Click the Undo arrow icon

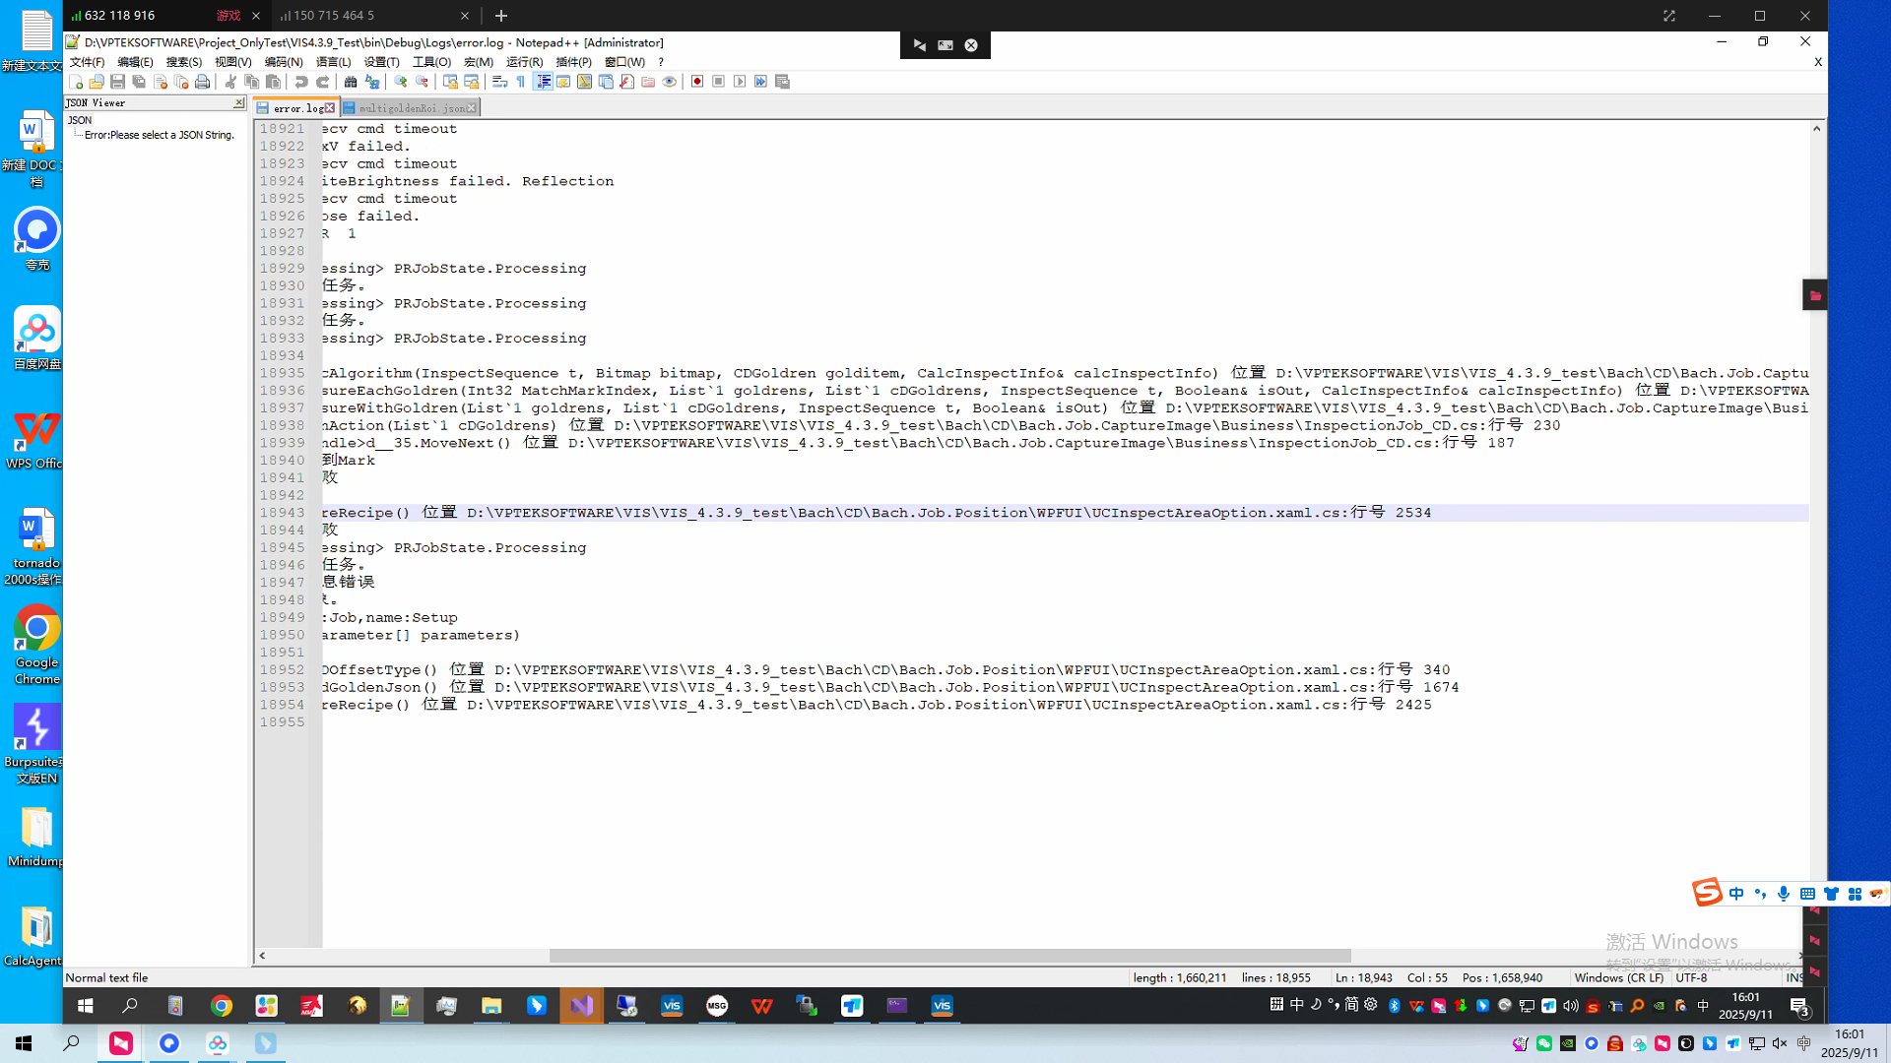pyautogui.click(x=301, y=82)
